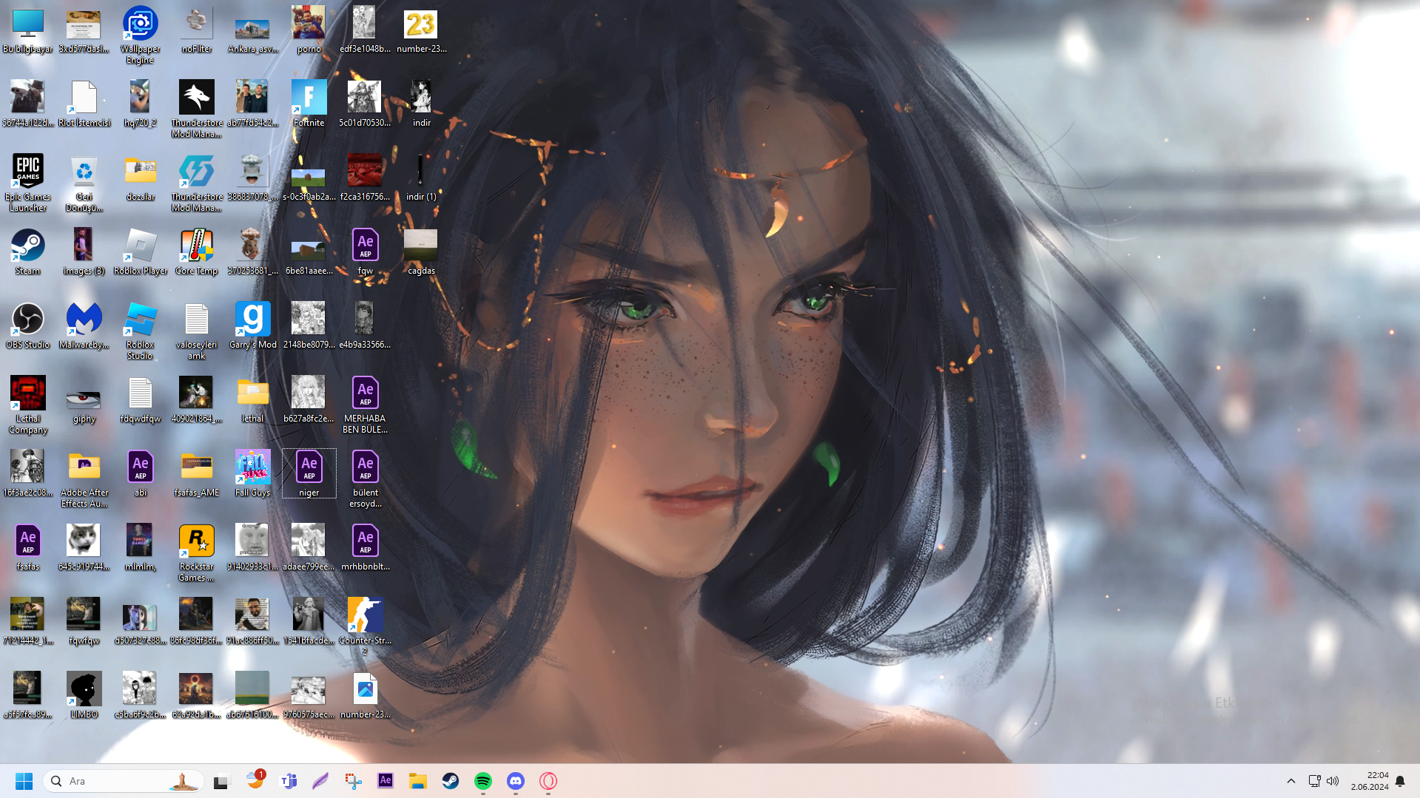Image resolution: width=1420 pixels, height=798 pixels.
Task: Select the Geri Dönüşüm recycle bin icon
Action: click(x=84, y=183)
